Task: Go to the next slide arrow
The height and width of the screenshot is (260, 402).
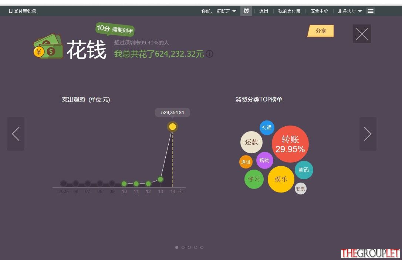Action: (x=368, y=134)
